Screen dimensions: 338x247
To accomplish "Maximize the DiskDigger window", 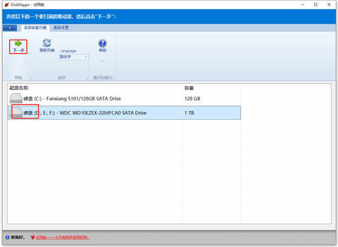I will pos(315,5).
